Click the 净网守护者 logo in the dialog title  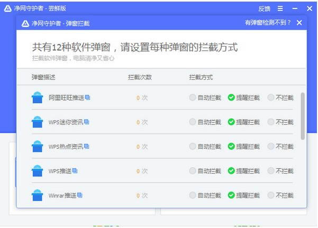click(x=25, y=23)
